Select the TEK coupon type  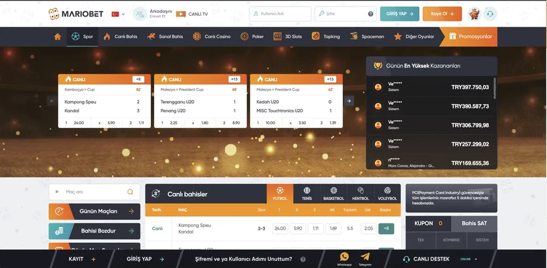[421, 240]
